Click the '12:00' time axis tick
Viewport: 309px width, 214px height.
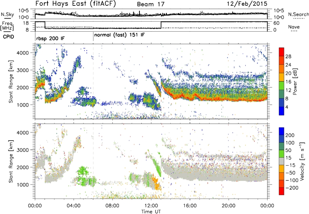pos(151,206)
